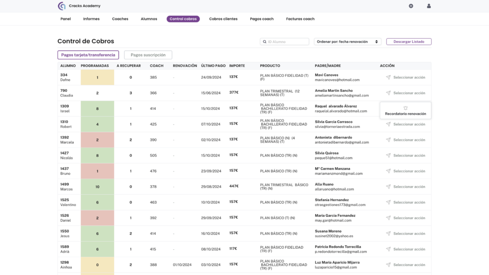
Task: Click the send icon in Marcos's row
Action: 388,187
